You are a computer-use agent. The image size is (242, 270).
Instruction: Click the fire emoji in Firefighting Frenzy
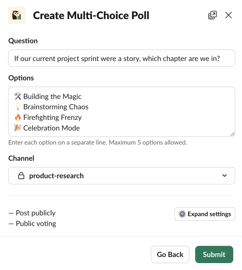pos(18,117)
